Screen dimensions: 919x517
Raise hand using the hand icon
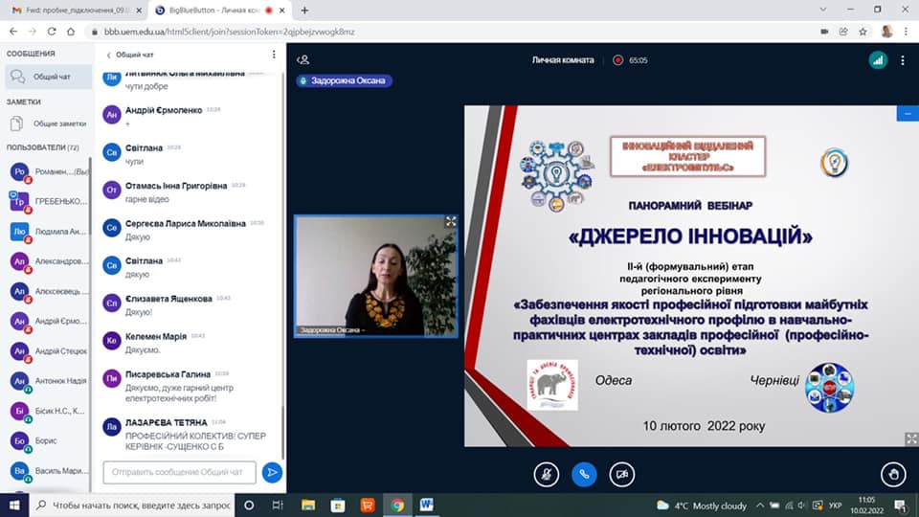click(x=894, y=473)
